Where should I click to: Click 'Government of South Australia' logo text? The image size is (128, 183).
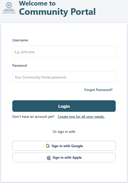point(9,10)
